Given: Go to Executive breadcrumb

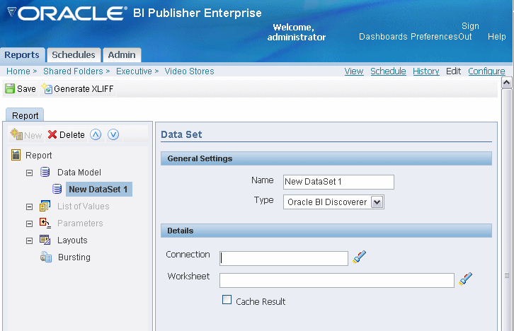Looking at the screenshot, I should (134, 71).
